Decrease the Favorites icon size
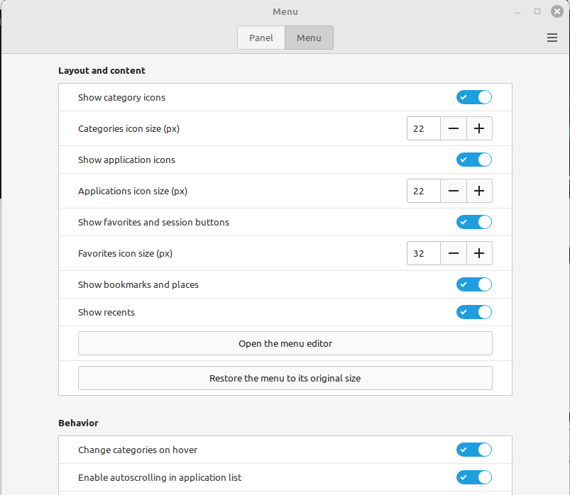The height and width of the screenshot is (495, 570). 454,254
